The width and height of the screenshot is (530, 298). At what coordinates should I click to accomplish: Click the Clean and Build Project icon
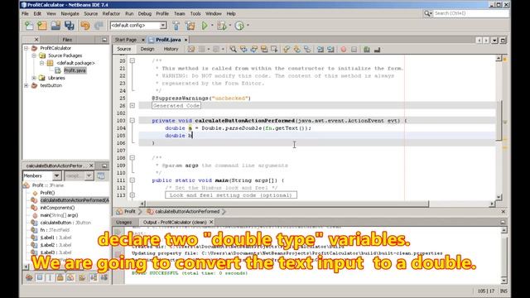point(190,26)
